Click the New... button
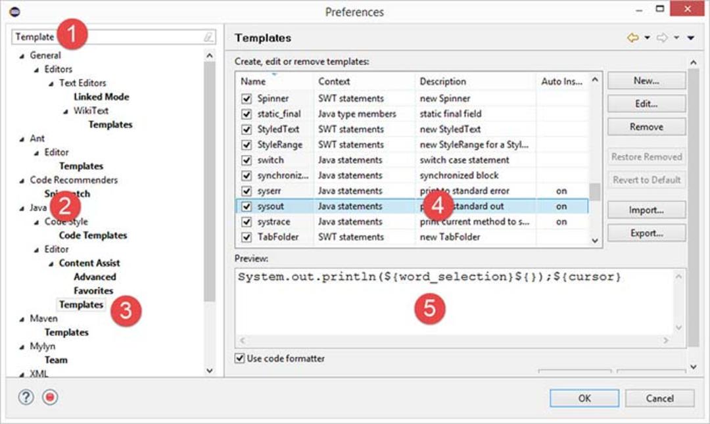Image resolution: width=710 pixels, height=424 pixels. pos(646,81)
